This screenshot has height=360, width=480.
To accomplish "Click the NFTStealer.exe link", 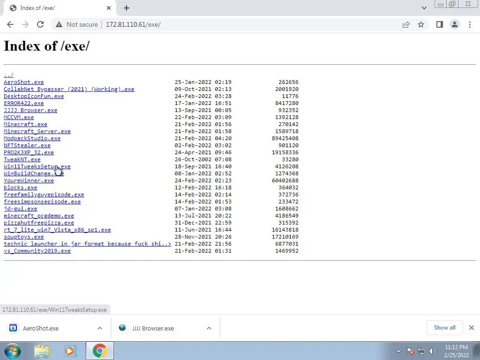I will click(27, 145).
